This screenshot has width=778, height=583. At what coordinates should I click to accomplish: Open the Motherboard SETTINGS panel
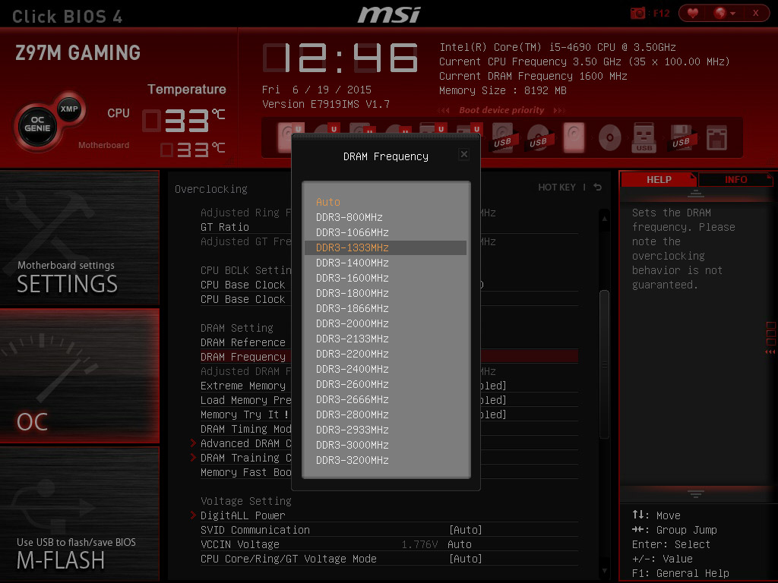(79, 237)
